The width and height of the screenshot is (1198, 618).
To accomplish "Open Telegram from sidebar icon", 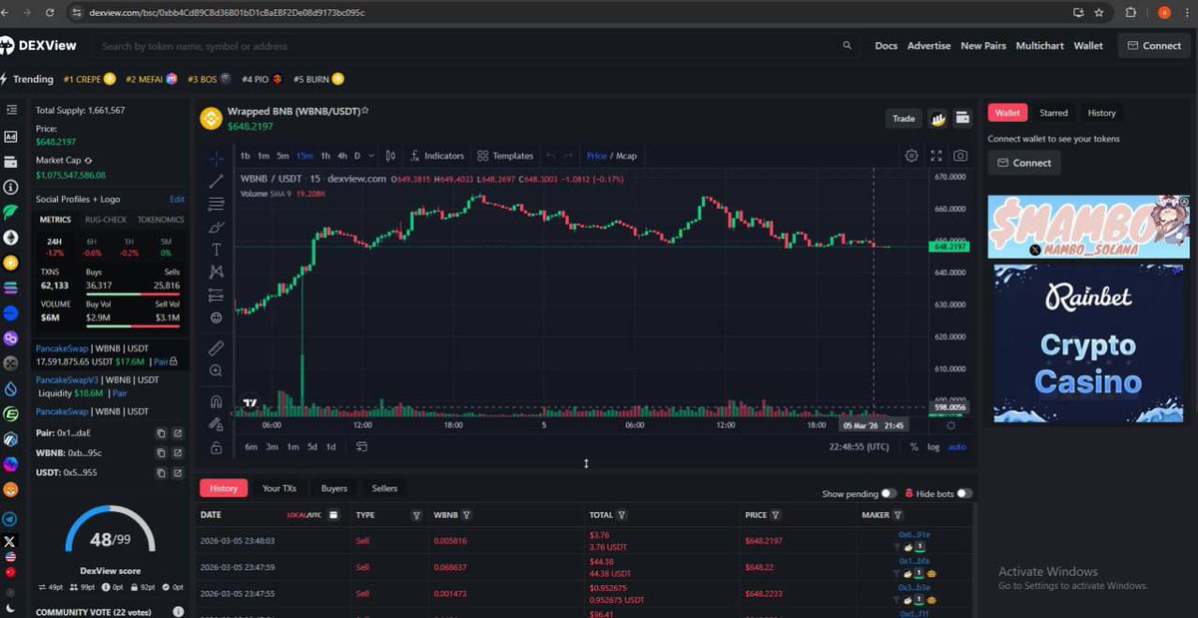I will click(11, 520).
